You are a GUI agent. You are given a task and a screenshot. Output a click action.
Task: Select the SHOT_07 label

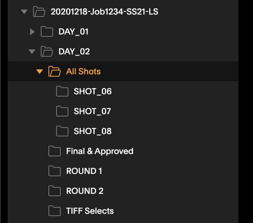coord(92,112)
